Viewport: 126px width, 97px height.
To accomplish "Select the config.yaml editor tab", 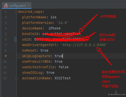I will tap(16, 6).
